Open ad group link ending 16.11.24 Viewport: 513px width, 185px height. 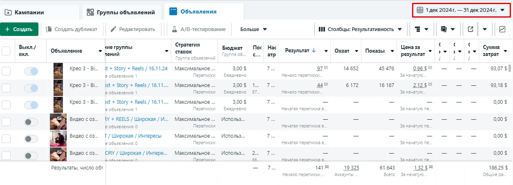click(137, 68)
